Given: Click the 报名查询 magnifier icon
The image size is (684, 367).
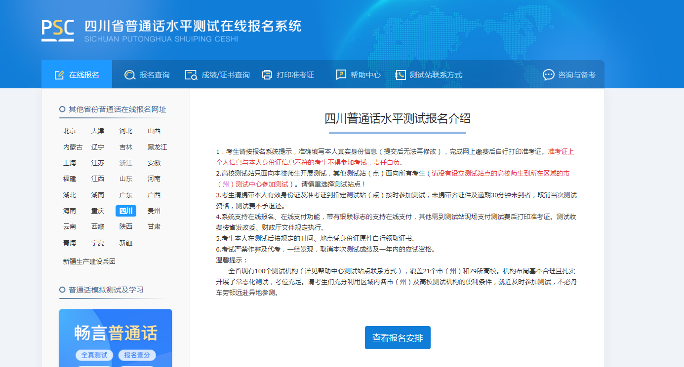Looking at the screenshot, I should (130, 75).
